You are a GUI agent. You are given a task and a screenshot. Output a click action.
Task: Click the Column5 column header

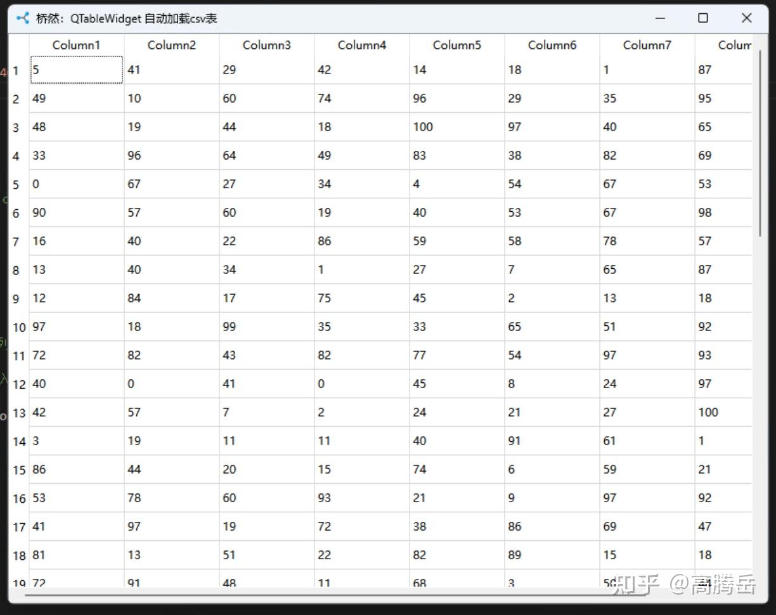(x=456, y=45)
